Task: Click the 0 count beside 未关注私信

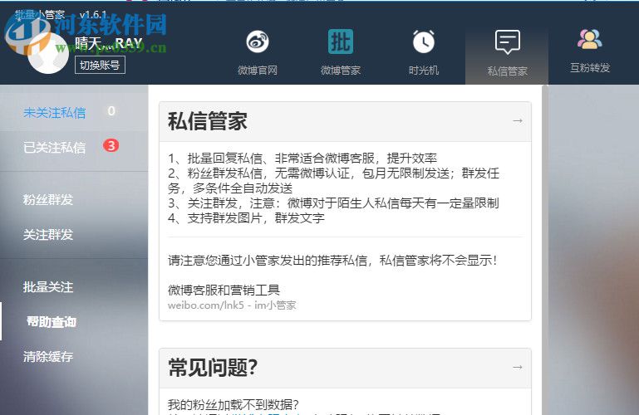Action: click(x=111, y=111)
